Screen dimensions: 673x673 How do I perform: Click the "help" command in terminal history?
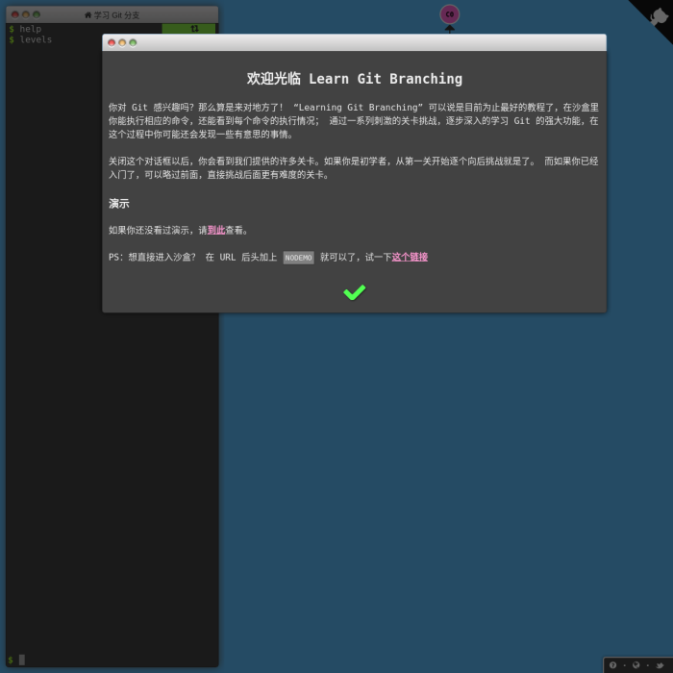coord(30,29)
